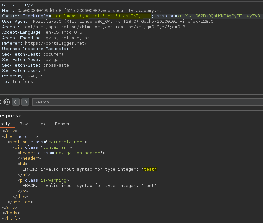Viewport: 263px width, 223px height.
Task: Focus the Search input field
Action: coord(148,102)
